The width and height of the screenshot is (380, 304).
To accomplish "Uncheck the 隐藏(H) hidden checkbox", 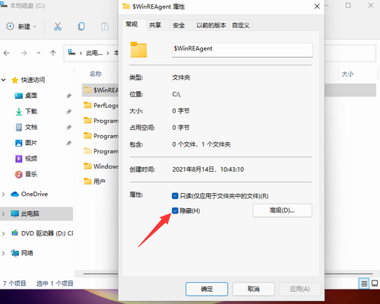I will coord(175,211).
